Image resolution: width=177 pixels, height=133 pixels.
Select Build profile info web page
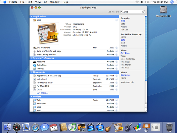tap(74, 51)
